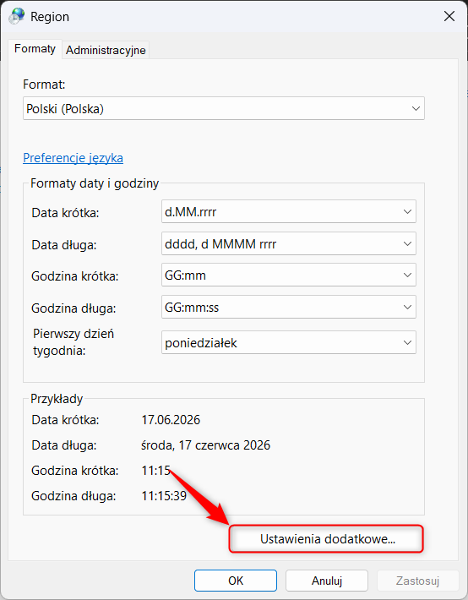Switch to the Administracyjne tab
468x600 pixels.
pyautogui.click(x=106, y=50)
